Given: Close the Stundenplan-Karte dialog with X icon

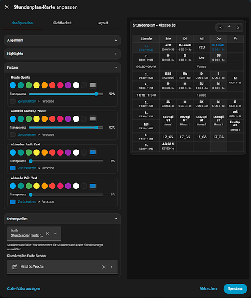Looking at the screenshot, I should [7, 7].
